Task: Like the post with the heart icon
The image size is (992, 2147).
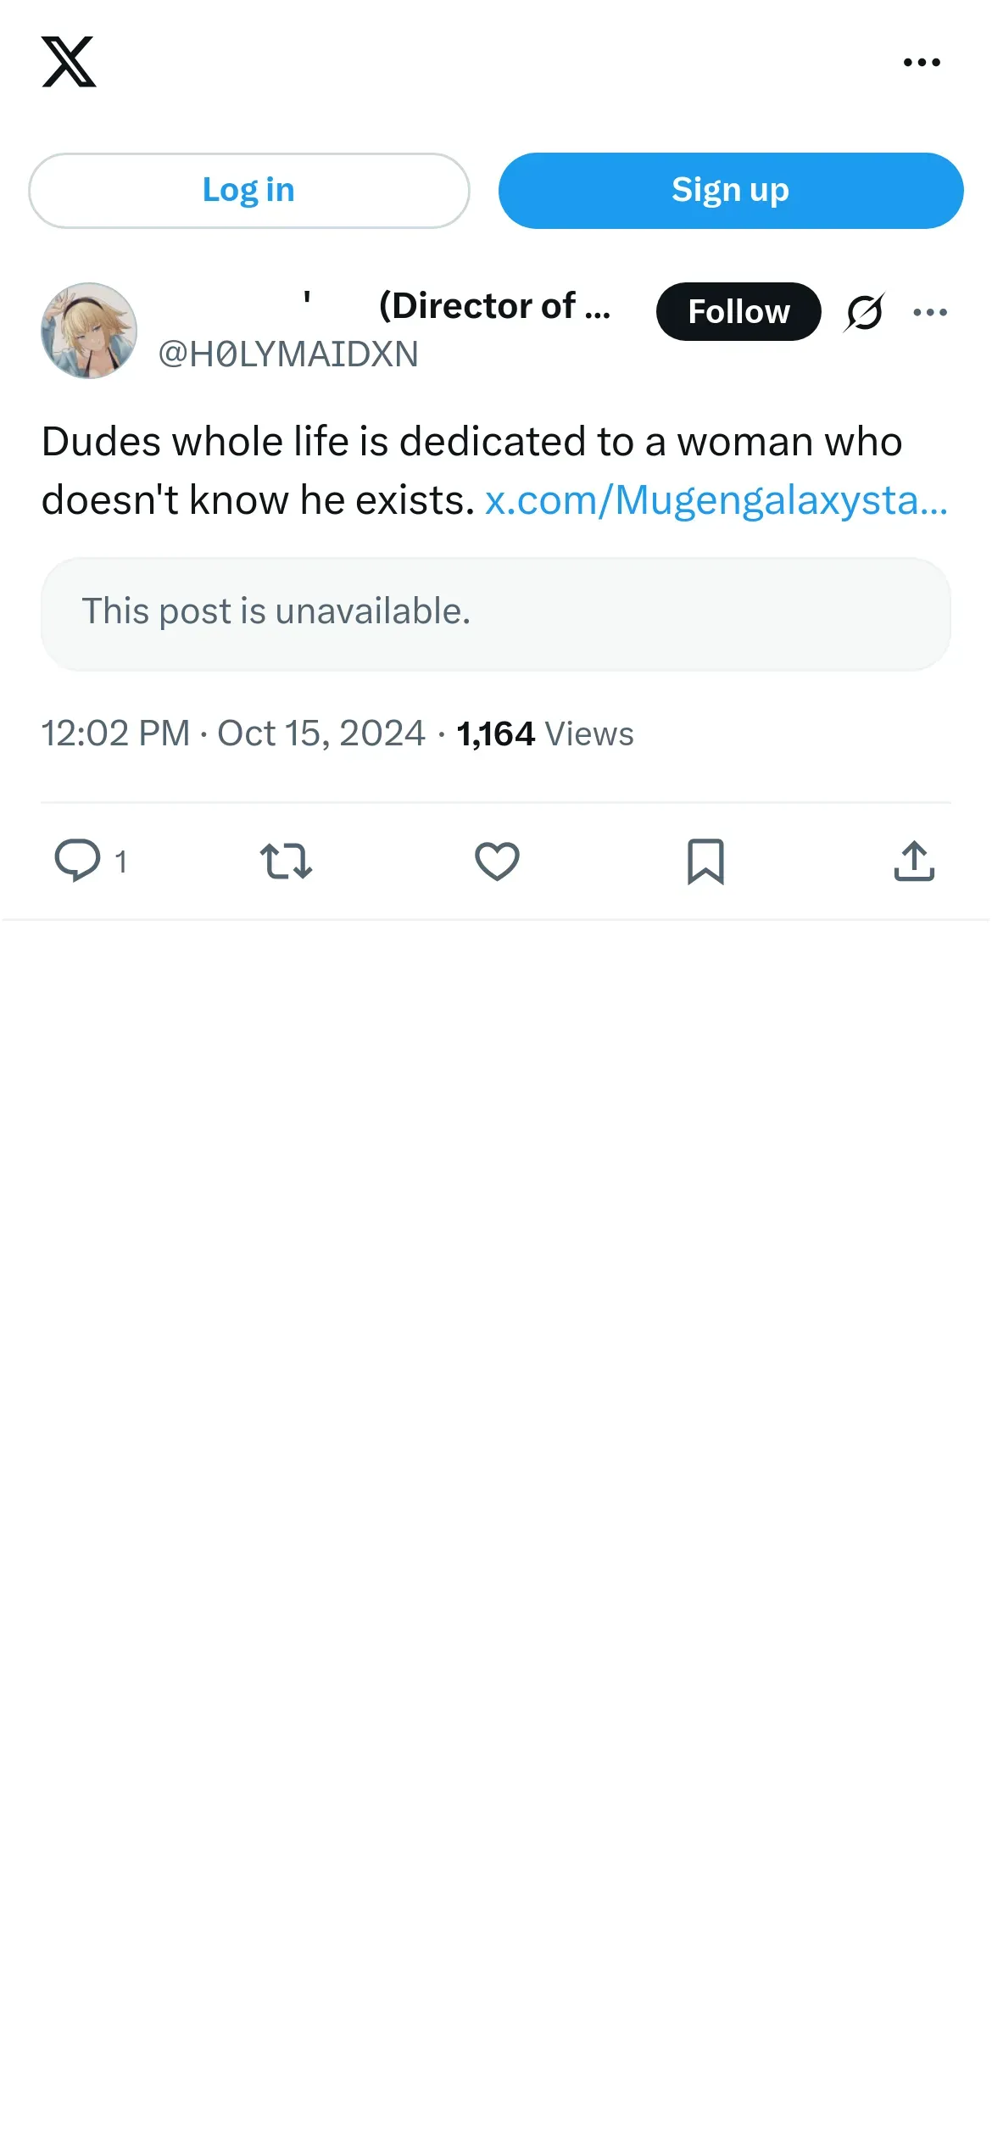Action: pyautogui.click(x=497, y=861)
